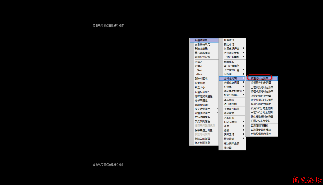323x185 pixels.
Task: Click 删除本单元 in context menu
Action: 201,49
